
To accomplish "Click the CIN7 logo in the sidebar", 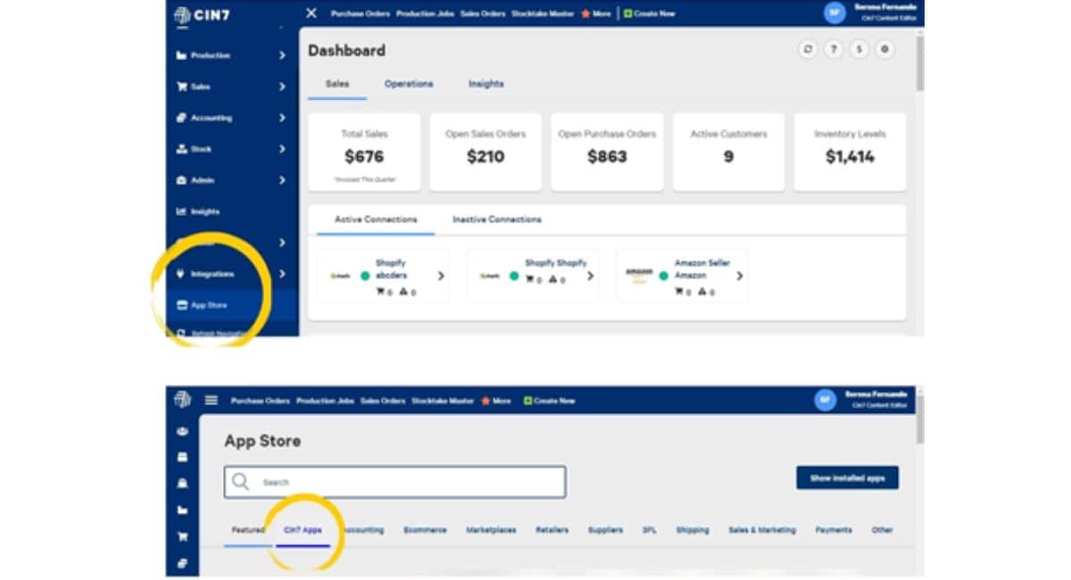I will (x=202, y=14).
